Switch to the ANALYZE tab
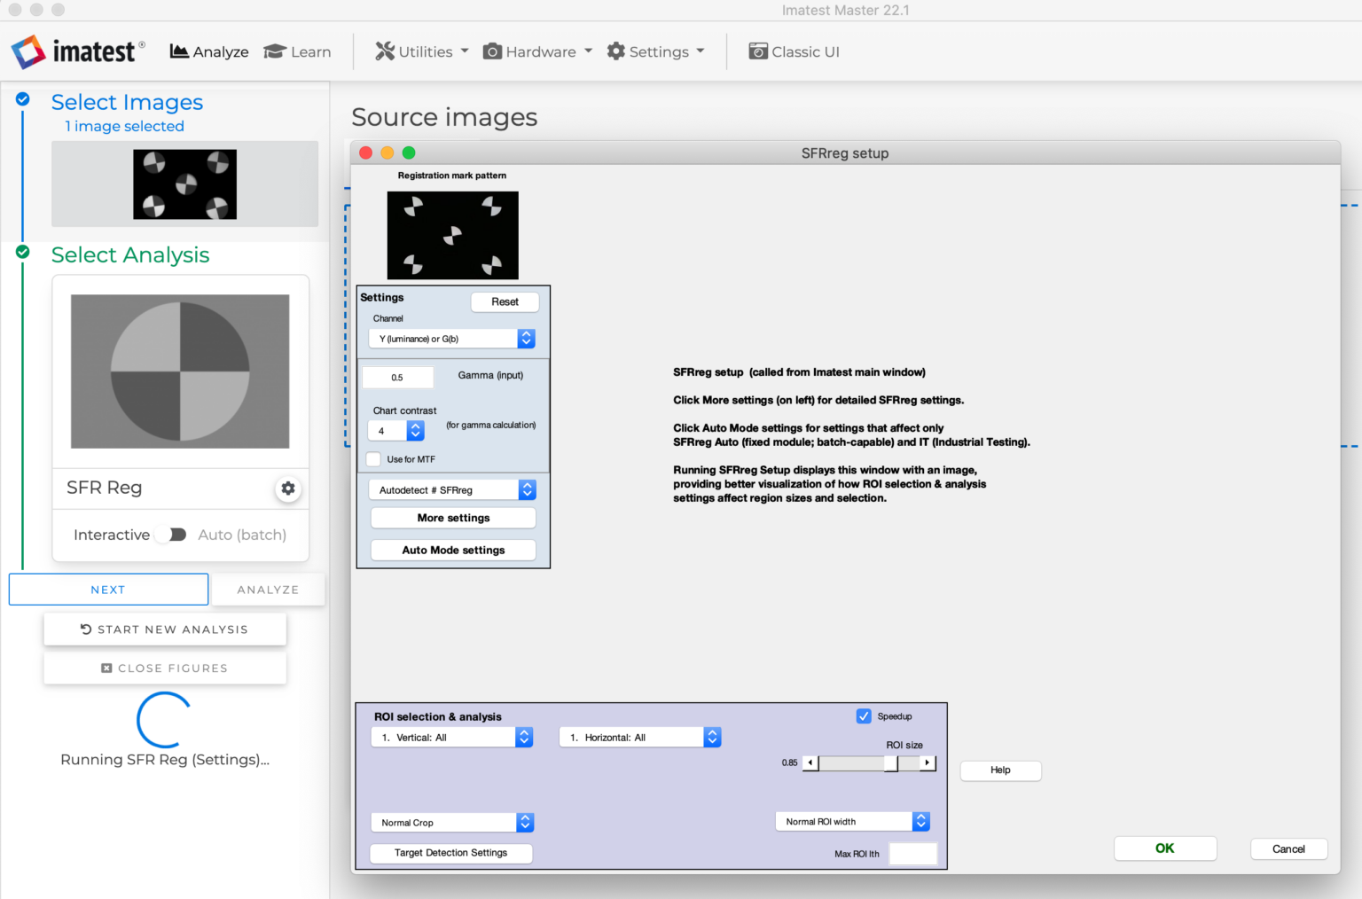Image resolution: width=1362 pixels, height=899 pixels. point(268,589)
